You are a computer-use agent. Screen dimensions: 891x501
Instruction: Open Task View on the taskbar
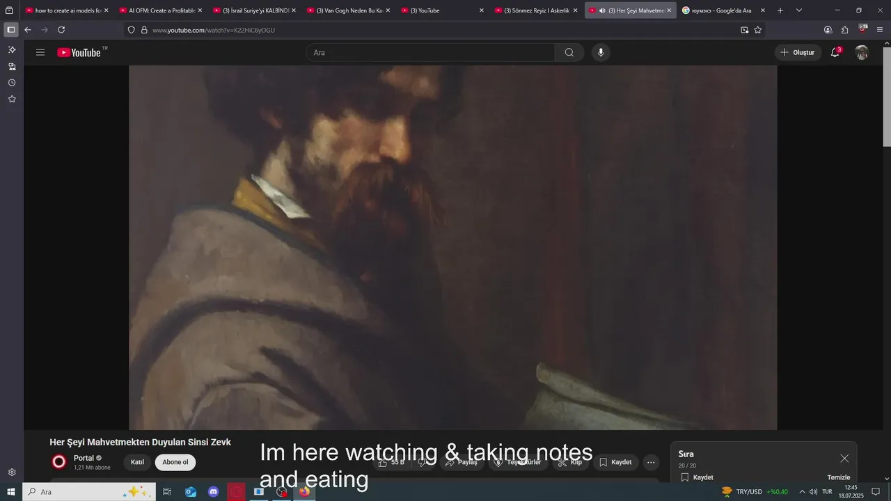pos(167,492)
